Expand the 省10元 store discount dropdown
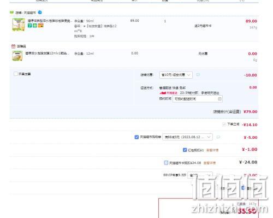The width and height of the screenshot is (273, 218). 176,75
